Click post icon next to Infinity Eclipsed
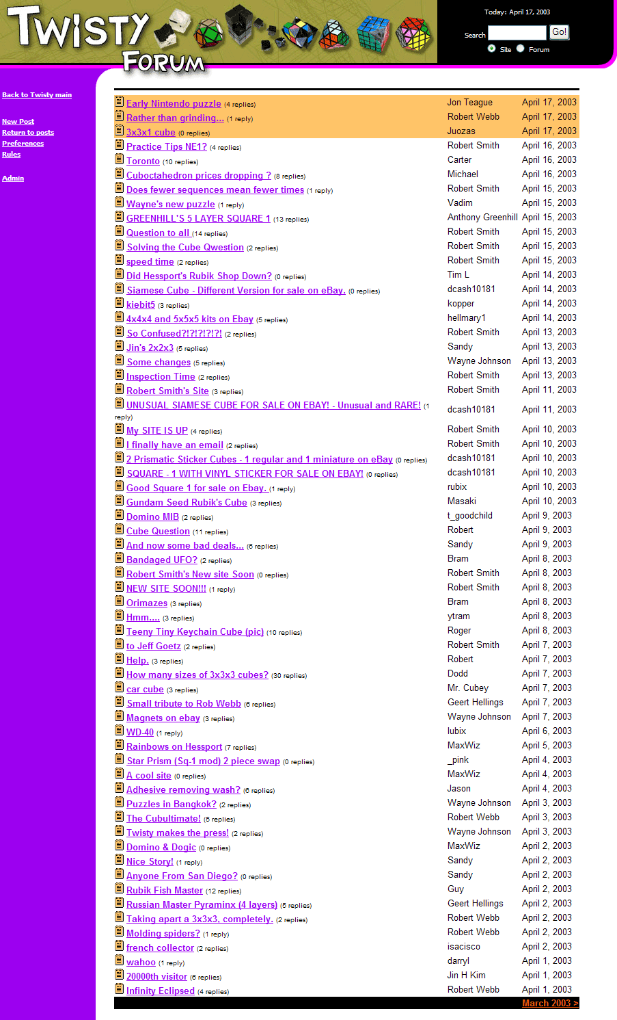The image size is (617, 1020). click(x=119, y=989)
